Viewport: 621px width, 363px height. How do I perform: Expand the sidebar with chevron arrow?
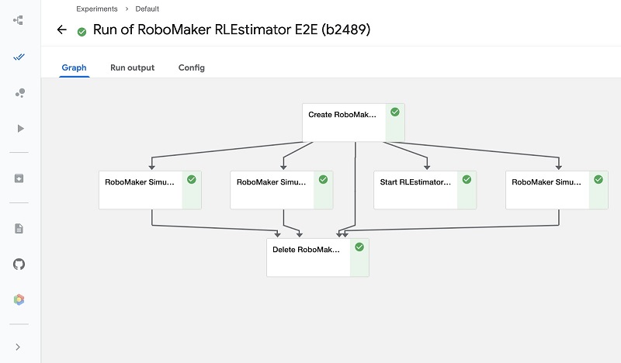click(18, 347)
